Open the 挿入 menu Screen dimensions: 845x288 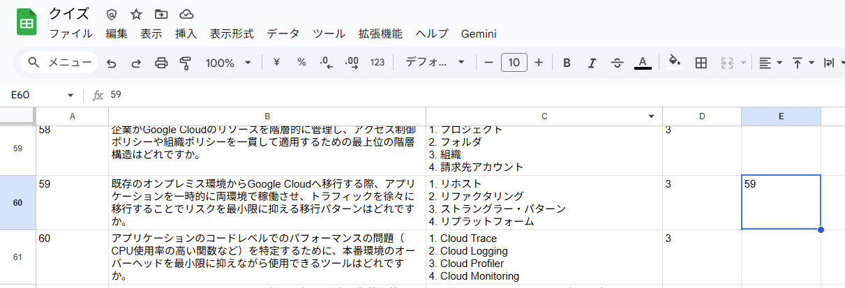click(186, 33)
